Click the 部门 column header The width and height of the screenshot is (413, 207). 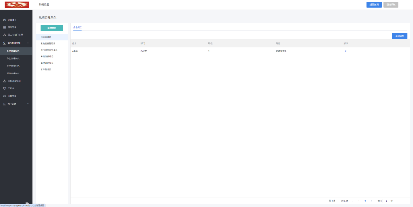click(143, 44)
